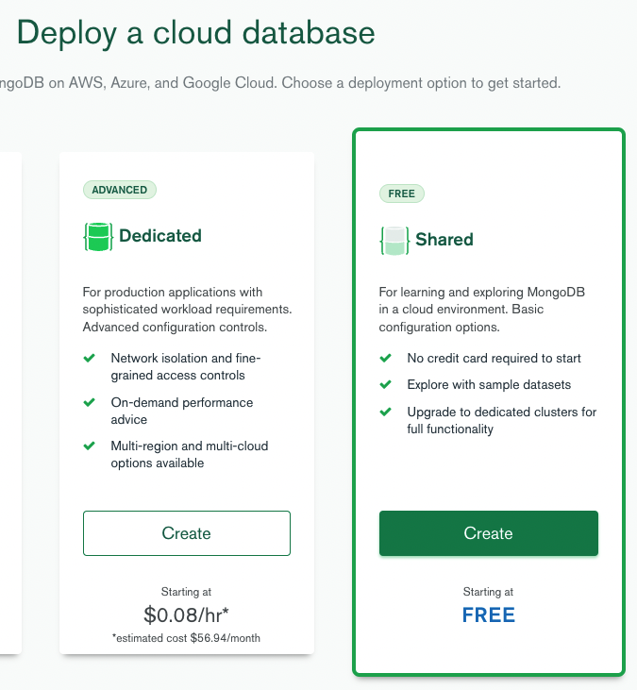Click 'No credit card required to start' text
Screen dimensions: 637x690
(494, 358)
